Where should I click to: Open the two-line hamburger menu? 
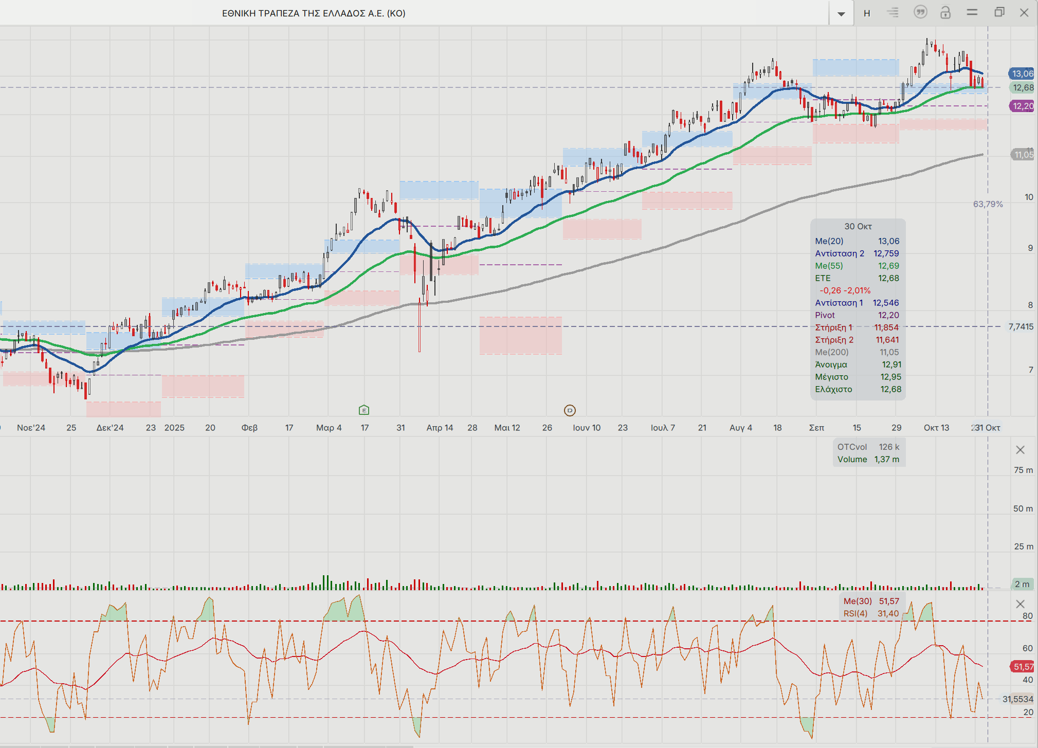[x=972, y=12]
